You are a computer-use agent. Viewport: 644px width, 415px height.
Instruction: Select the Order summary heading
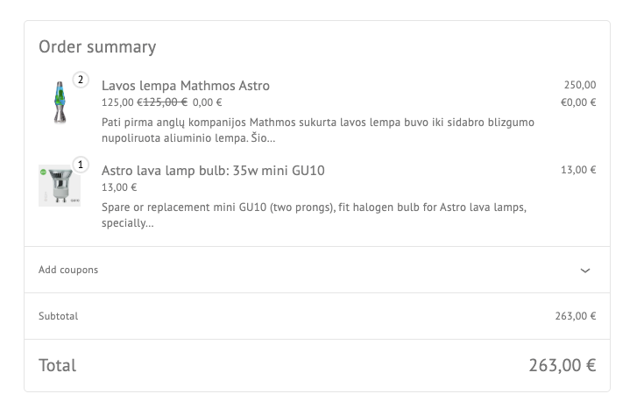97,47
